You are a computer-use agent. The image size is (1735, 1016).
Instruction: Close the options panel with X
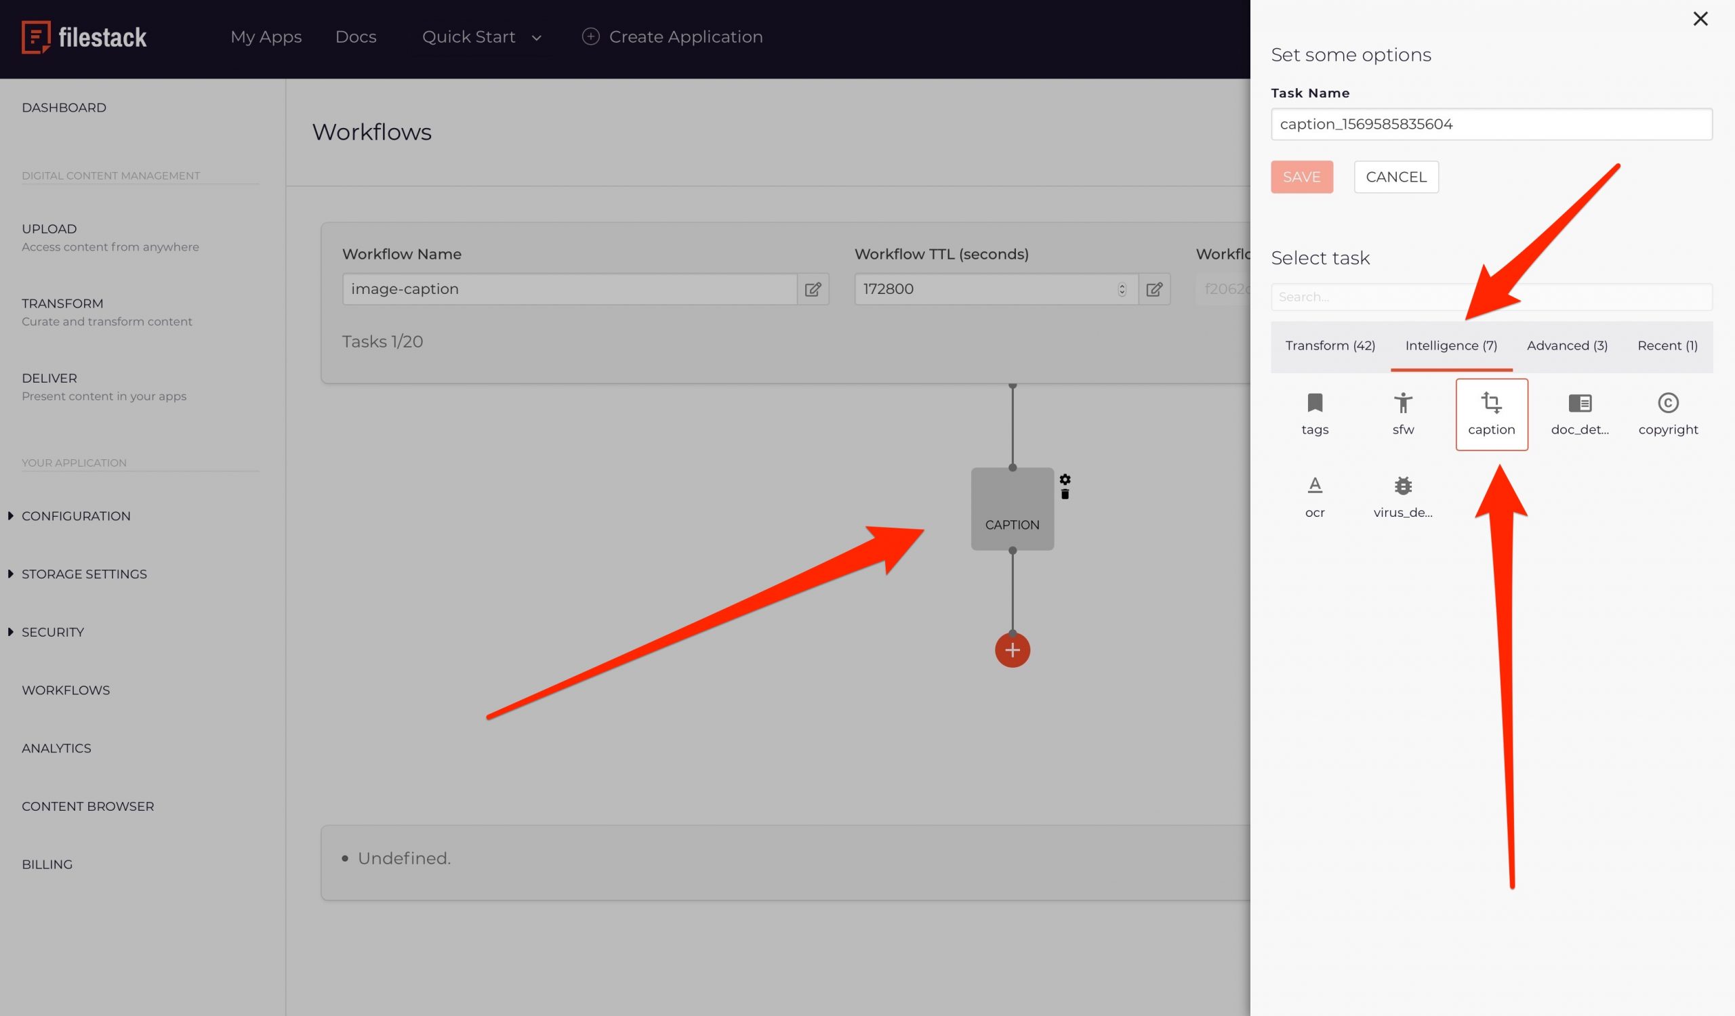pos(1700,18)
